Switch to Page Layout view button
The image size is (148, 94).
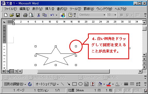point(12,71)
